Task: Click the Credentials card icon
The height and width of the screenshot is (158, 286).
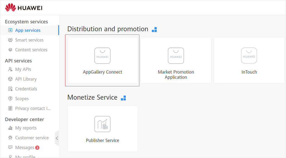Action: 10,89
